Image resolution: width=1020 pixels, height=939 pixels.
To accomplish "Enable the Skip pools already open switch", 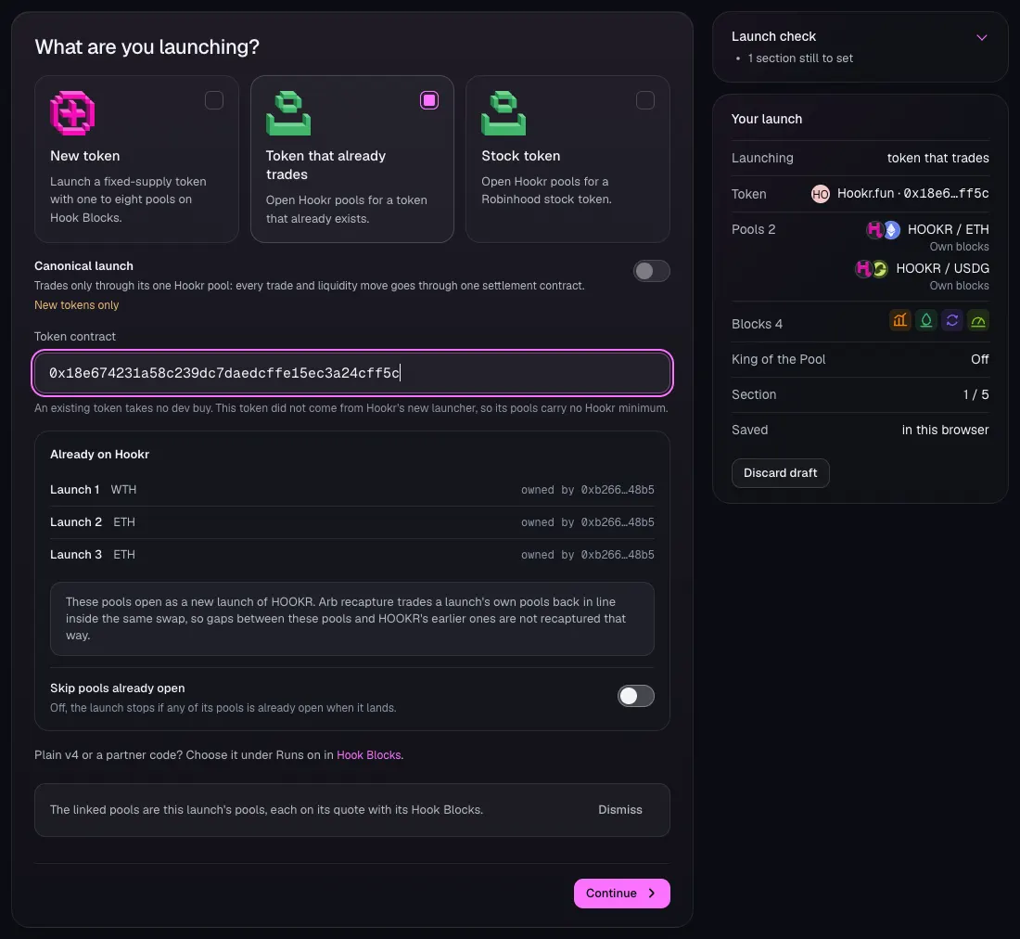I will [636, 696].
